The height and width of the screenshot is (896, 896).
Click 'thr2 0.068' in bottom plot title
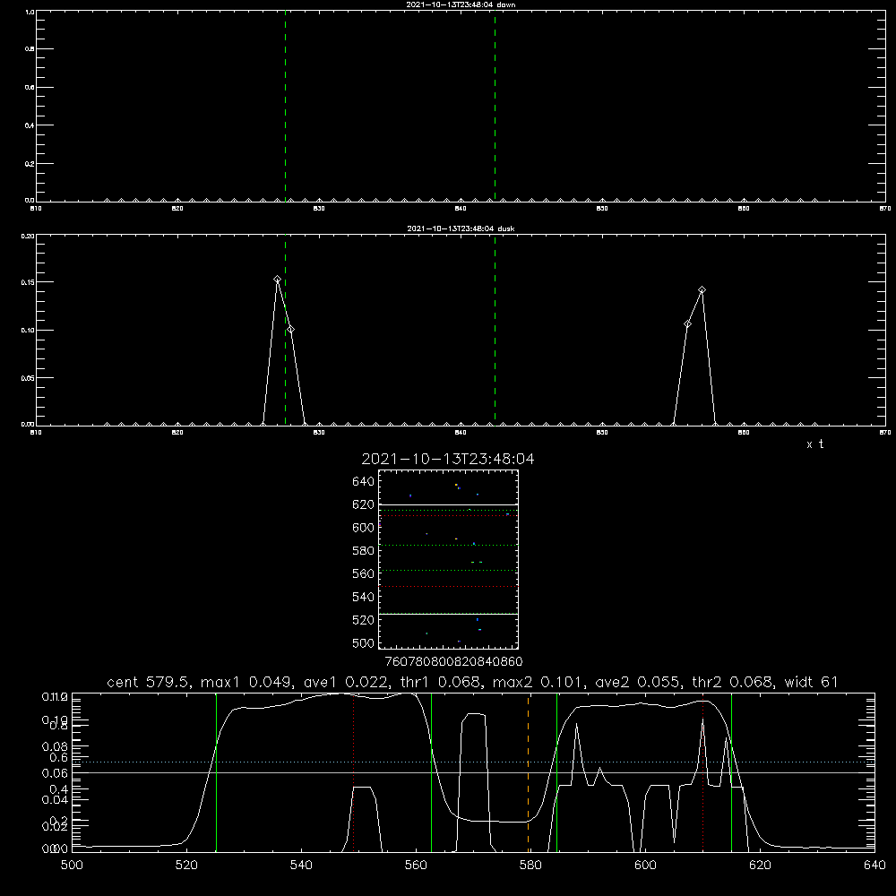[x=733, y=682]
